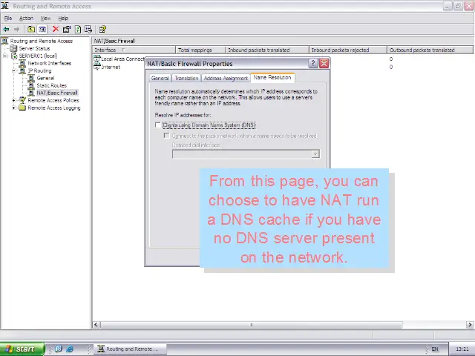Viewport: 475px width, 356px height.
Task: Click the Export List toolbar icon
Action: click(x=88, y=30)
